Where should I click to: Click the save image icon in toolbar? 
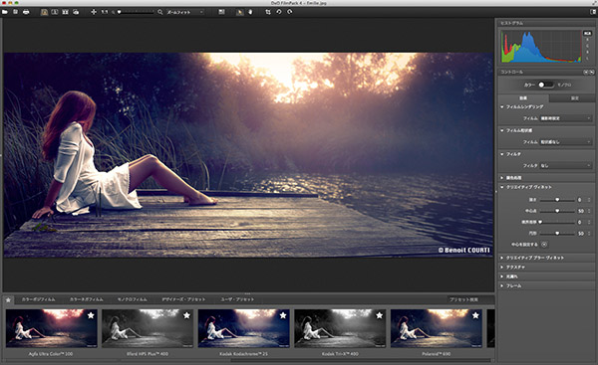pos(15,12)
